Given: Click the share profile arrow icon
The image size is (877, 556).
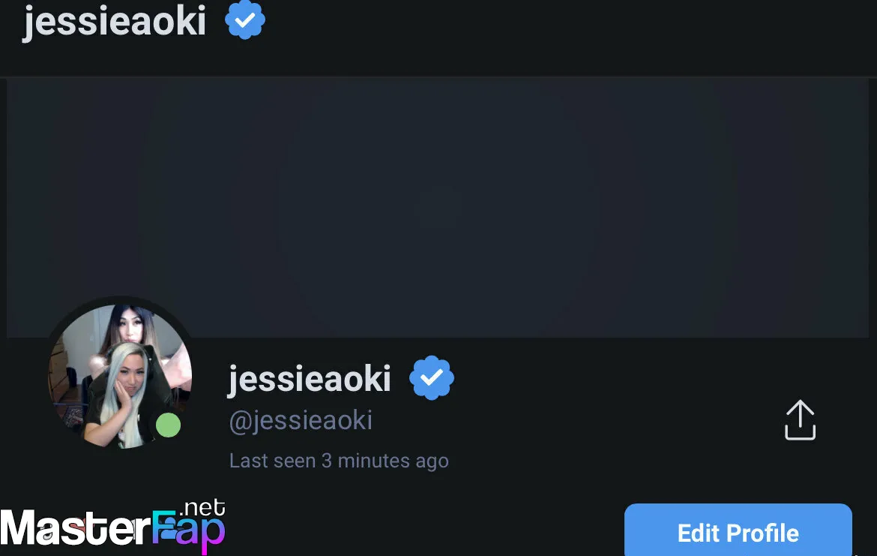Looking at the screenshot, I should (x=800, y=420).
